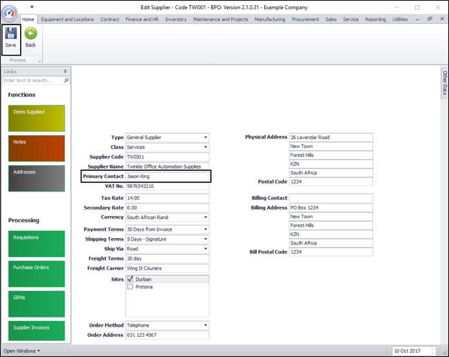The height and width of the screenshot is (357, 449).
Task: Click the Save icon in the ribbon
Action: click(10, 34)
